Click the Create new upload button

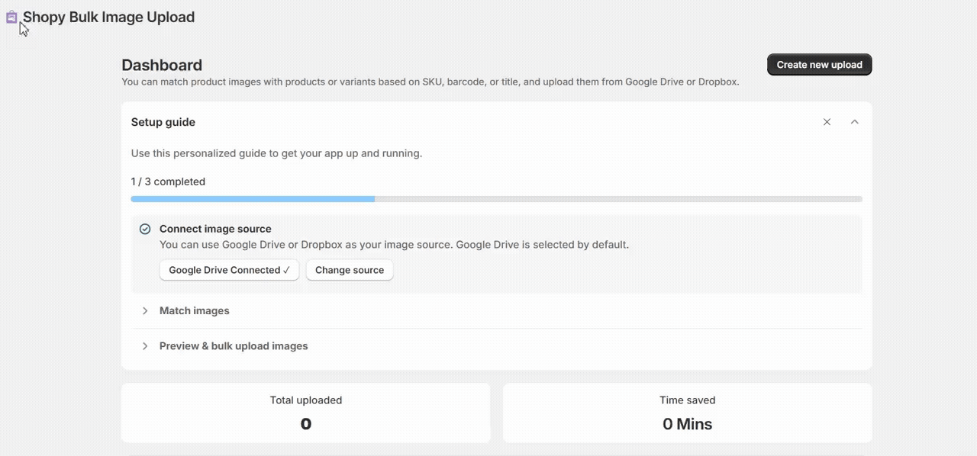tap(819, 65)
